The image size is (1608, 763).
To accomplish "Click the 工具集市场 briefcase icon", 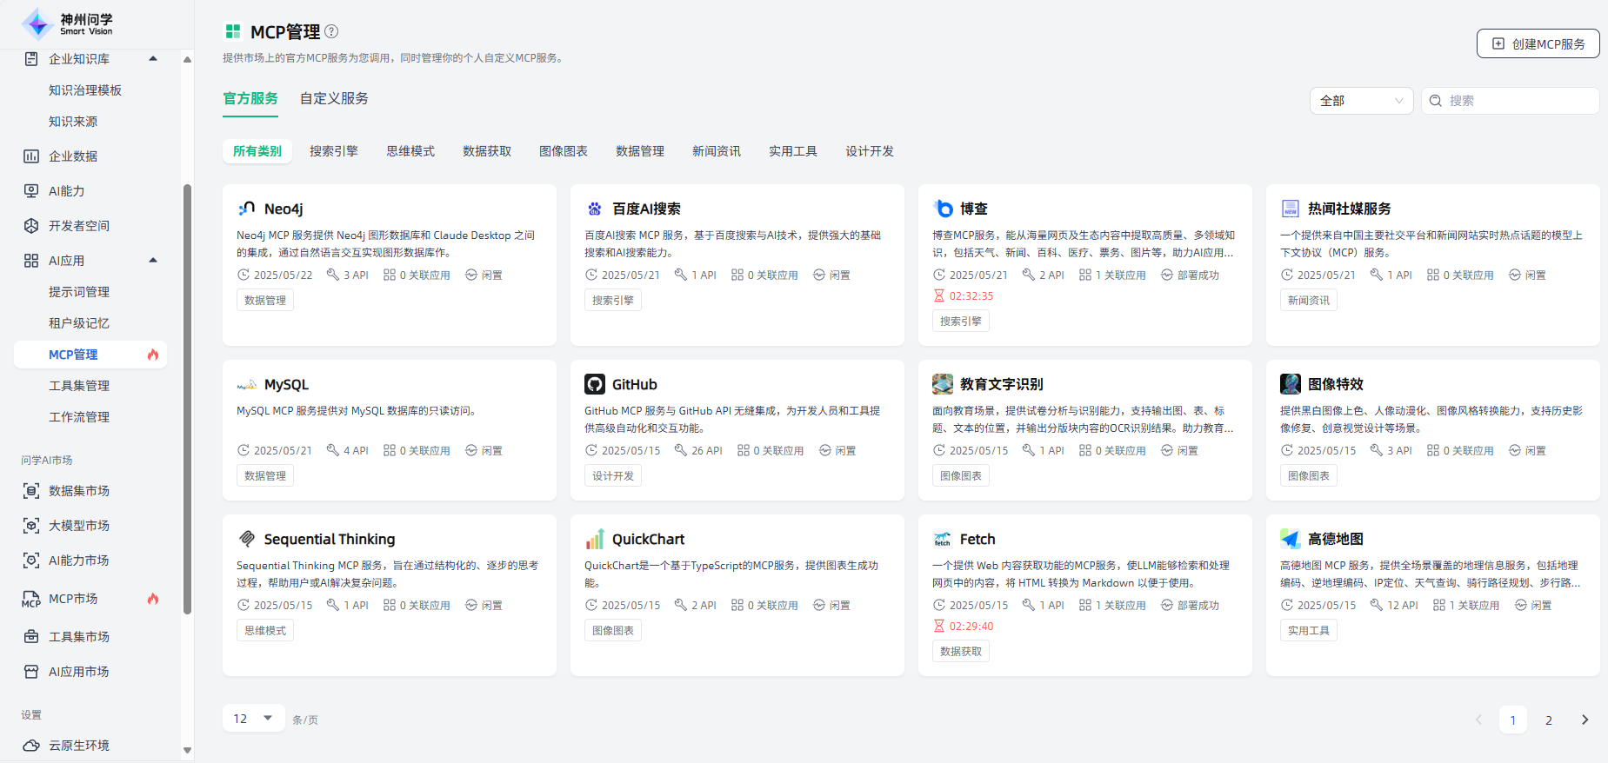I will (x=31, y=637).
